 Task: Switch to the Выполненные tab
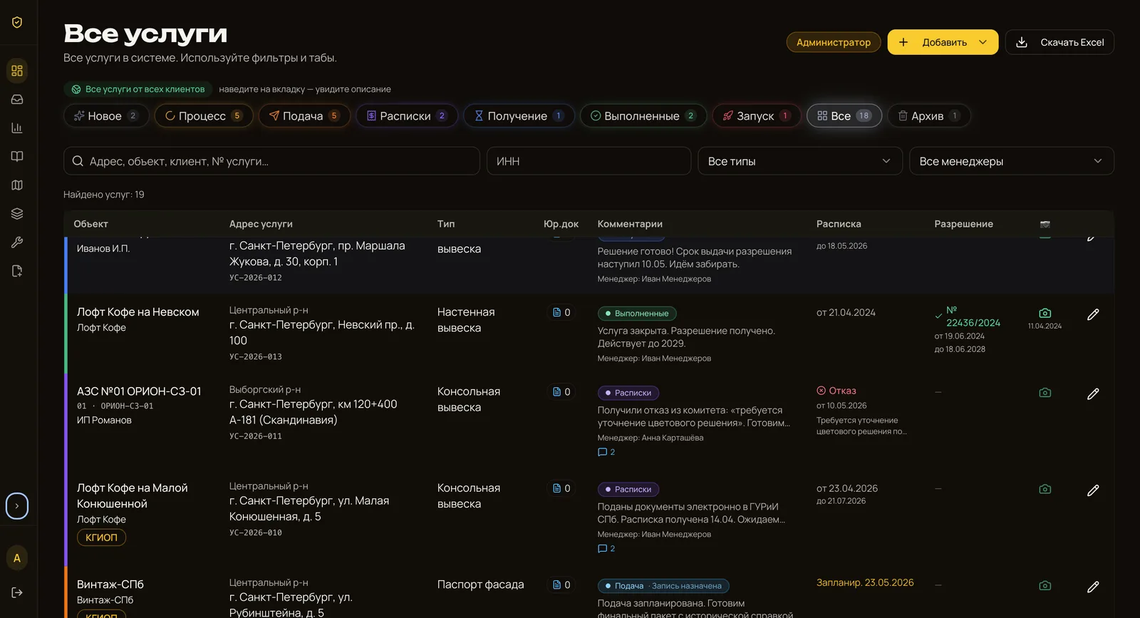coord(643,115)
